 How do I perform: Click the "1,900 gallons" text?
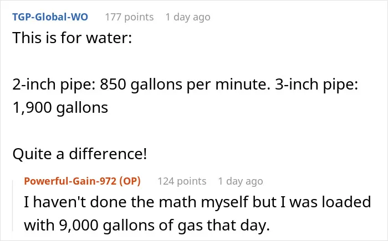coord(60,108)
